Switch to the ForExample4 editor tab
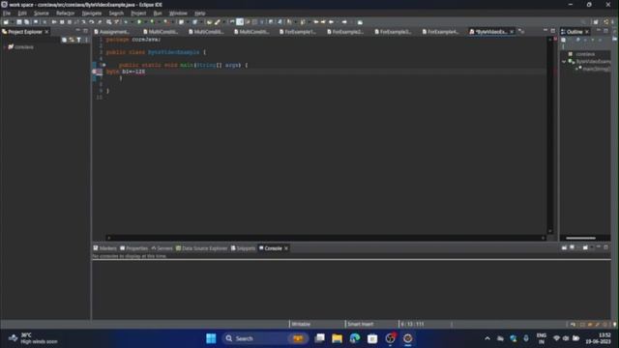This screenshot has height=348, width=619. point(441,32)
